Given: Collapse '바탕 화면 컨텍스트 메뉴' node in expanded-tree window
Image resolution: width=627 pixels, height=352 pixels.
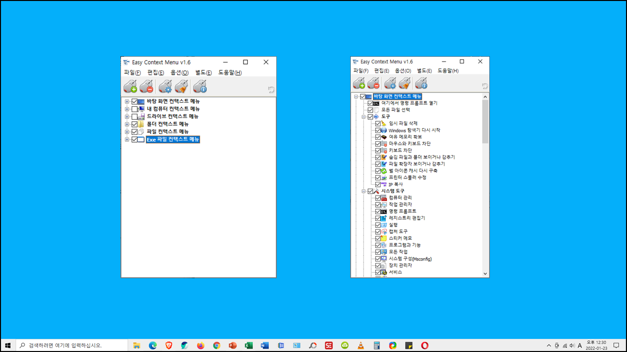Looking at the screenshot, I should click(x=356, y=96).
